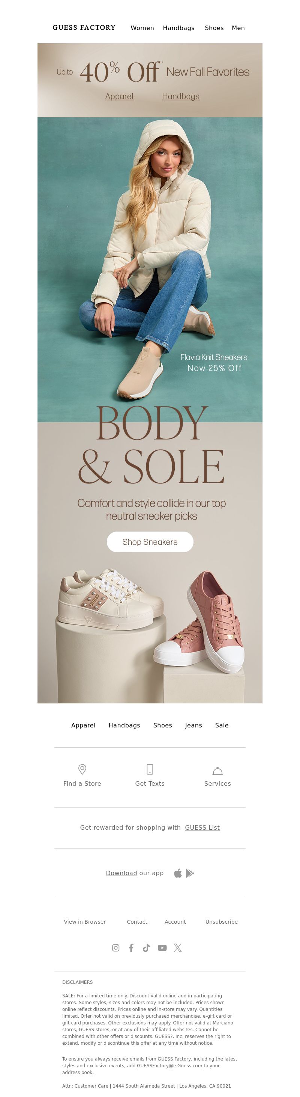Tap the Get Texts phone icon
Viewport: 300px width, 1097px height.
click(150, 769)
